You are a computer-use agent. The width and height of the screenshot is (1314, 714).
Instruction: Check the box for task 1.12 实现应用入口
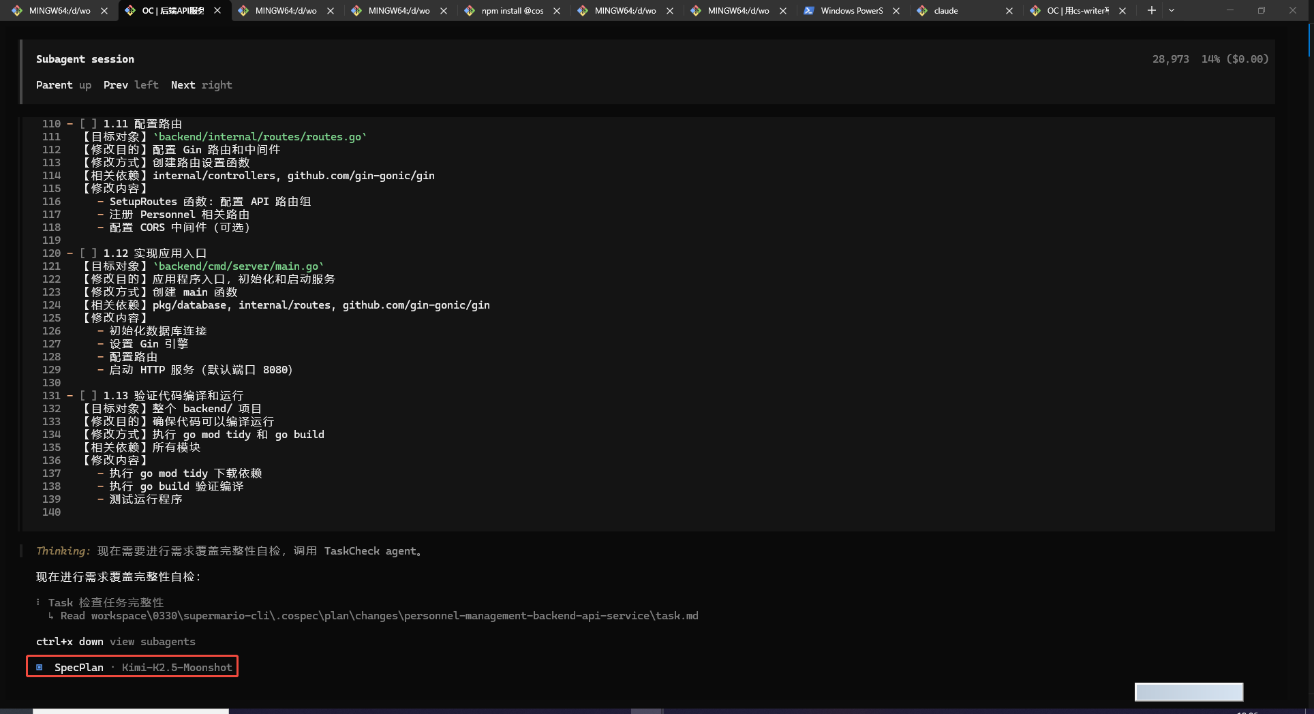pyautogui.click(x=88, y=253)
